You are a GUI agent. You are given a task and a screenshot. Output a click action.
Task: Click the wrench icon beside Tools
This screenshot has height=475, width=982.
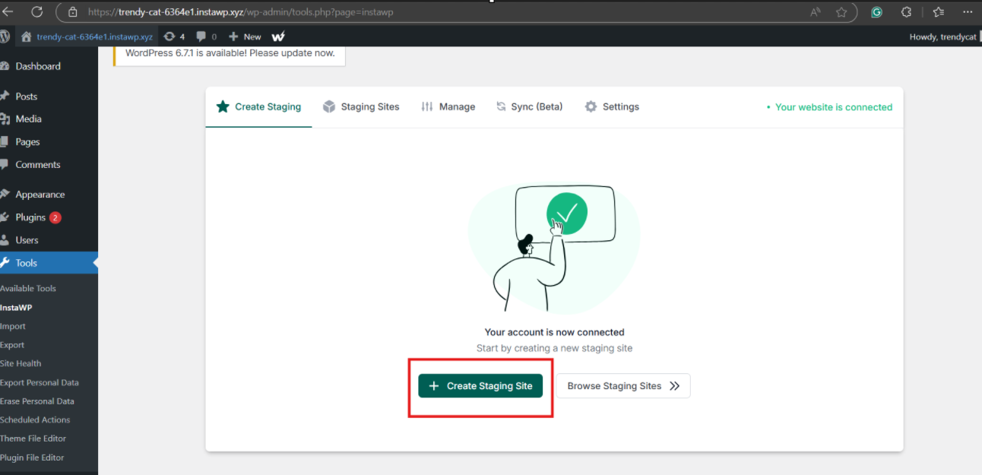[5, 263]
